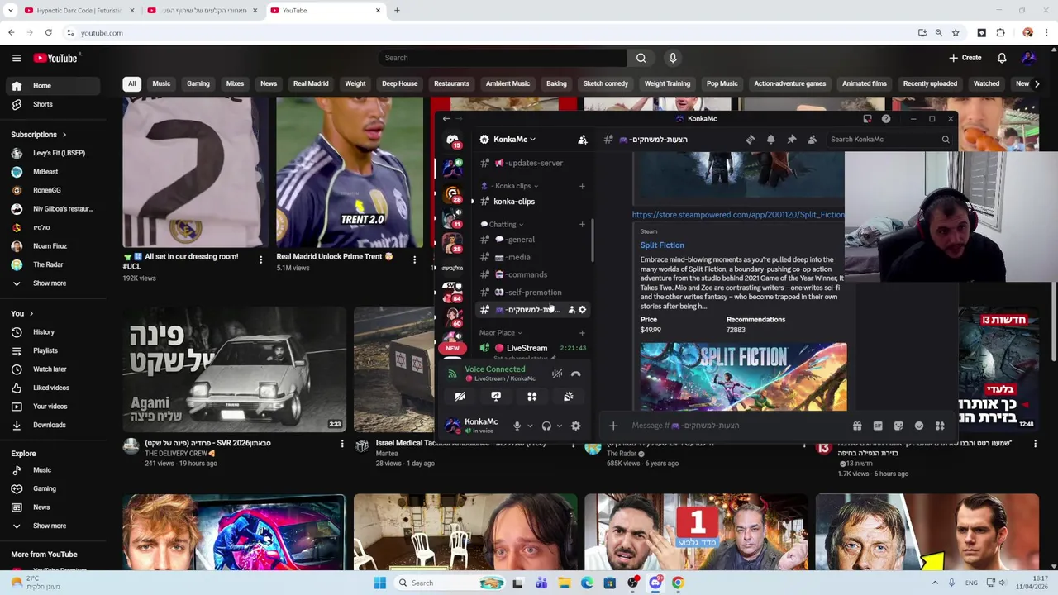Open Discord notification settings bell icon

pos(770,140)
